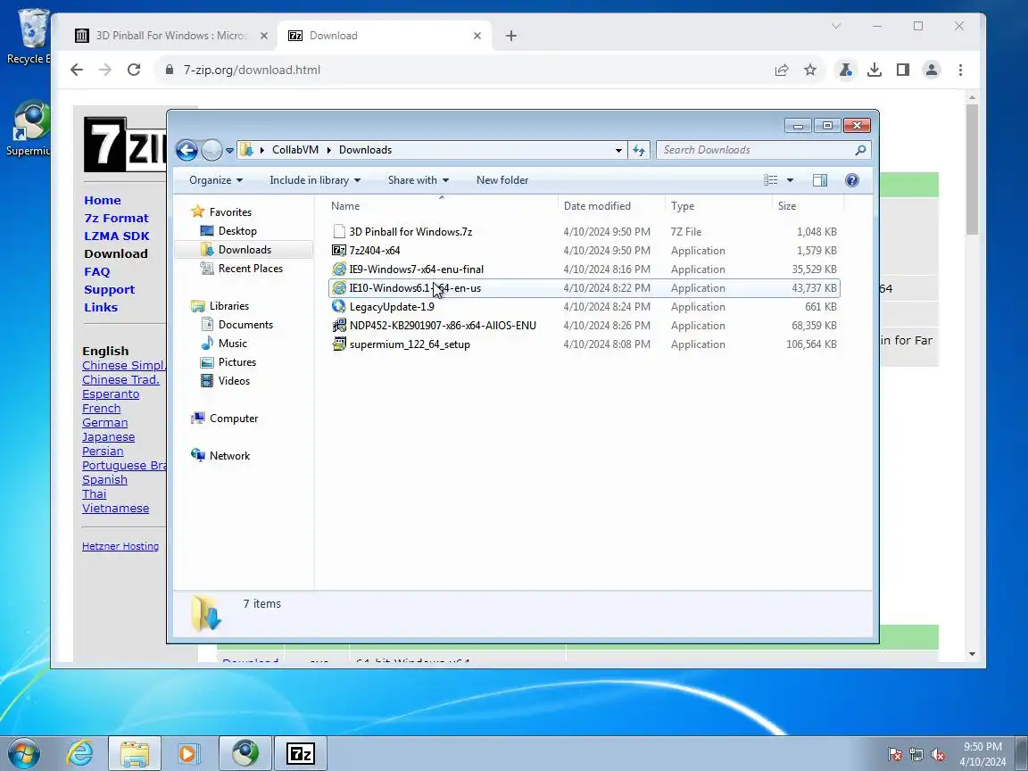Close the 3D Pinball For Windows tab
This screenshot has width=1028, height=771.
coord(263,36)
